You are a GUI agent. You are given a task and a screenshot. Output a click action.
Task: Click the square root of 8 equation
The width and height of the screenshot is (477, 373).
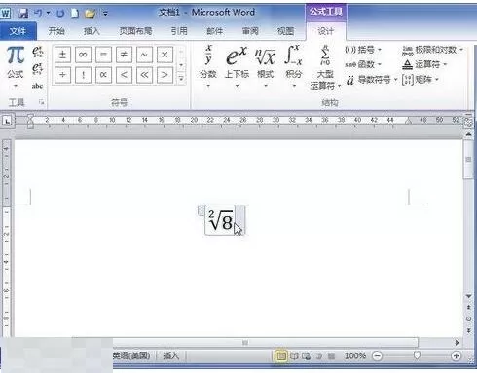(x=221, y=220)
